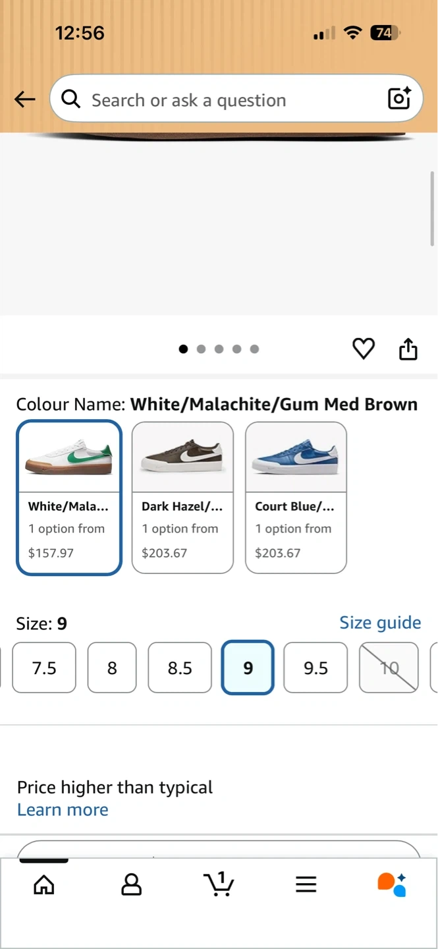Open the hamburger menu icon
Image resolution: width=438 pixels, height=949 pixels.
click(306, 884)
